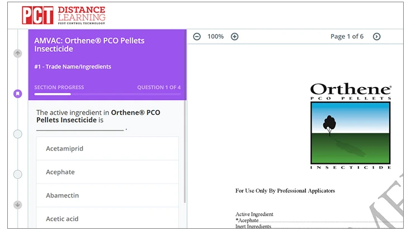The image size is (411, 231).
Task: Select the purple bookmark section marker
Action: [18, 94]
